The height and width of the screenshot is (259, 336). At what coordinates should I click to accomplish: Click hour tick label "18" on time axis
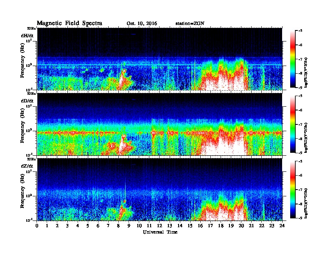click(x=221, y=226)
